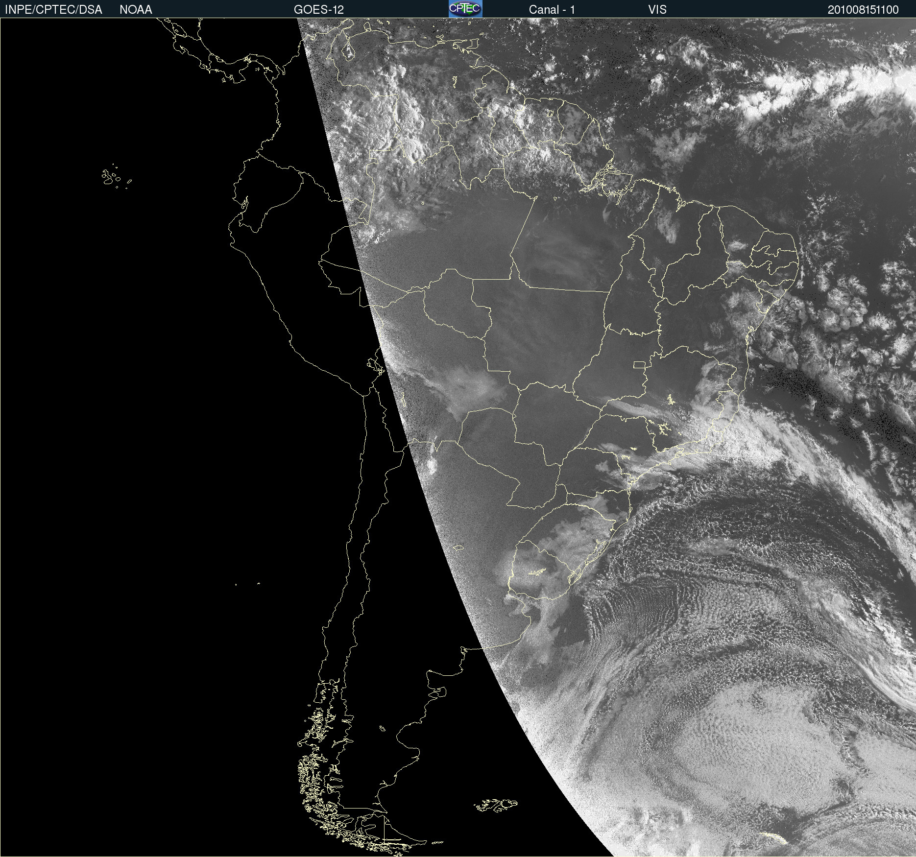Click the NOAA label in header
916x857 pixels.
tap(136, 10)
